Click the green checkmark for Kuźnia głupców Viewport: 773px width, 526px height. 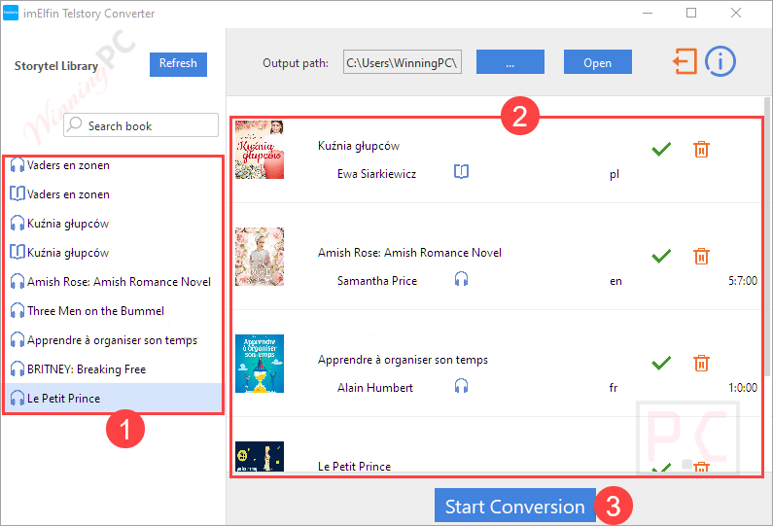(661, 149)
